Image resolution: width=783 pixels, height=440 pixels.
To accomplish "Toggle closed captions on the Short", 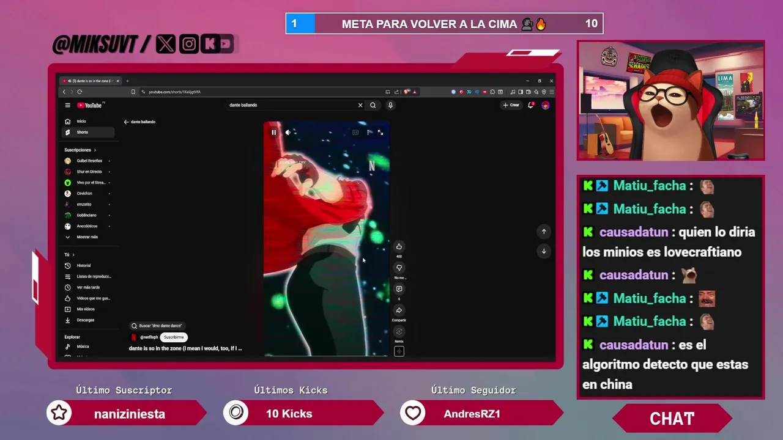I will tap(355, 132).
